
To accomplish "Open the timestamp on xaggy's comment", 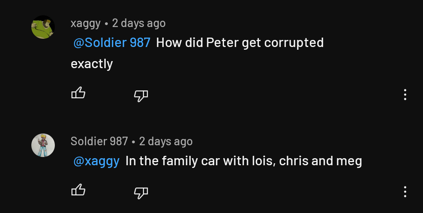I will tap(139, 23).
